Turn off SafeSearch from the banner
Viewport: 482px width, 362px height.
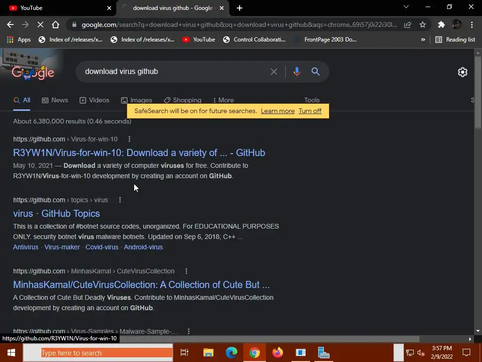pos(310,111)
